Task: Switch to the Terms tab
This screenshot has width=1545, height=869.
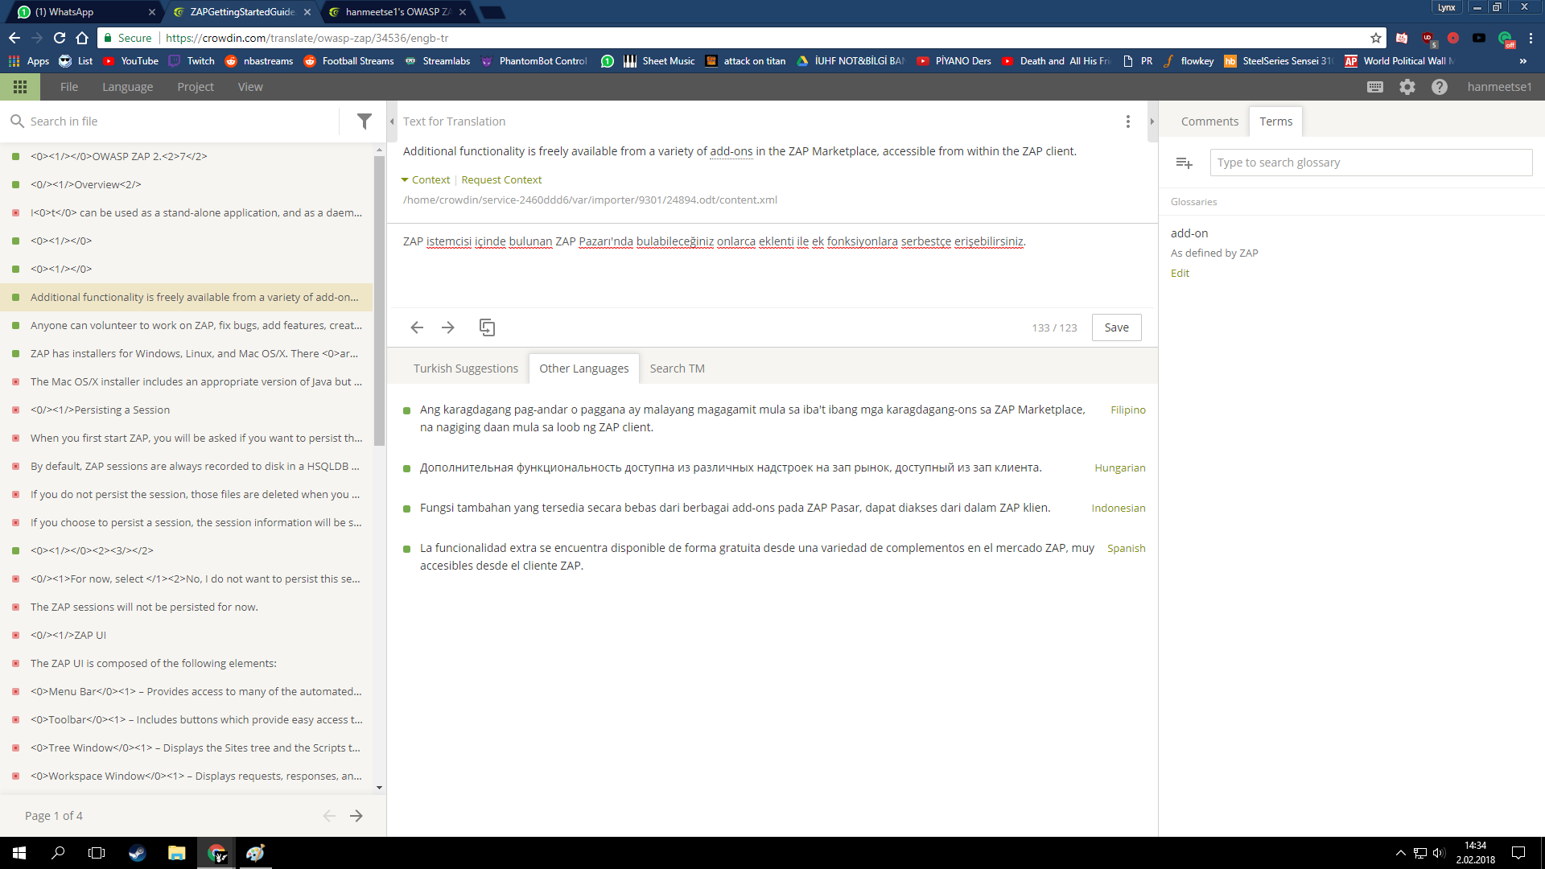Action: 1276,121
